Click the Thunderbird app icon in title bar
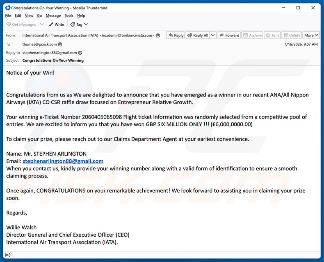Viewport: 324px width, 262px height. tap(8, 8)
